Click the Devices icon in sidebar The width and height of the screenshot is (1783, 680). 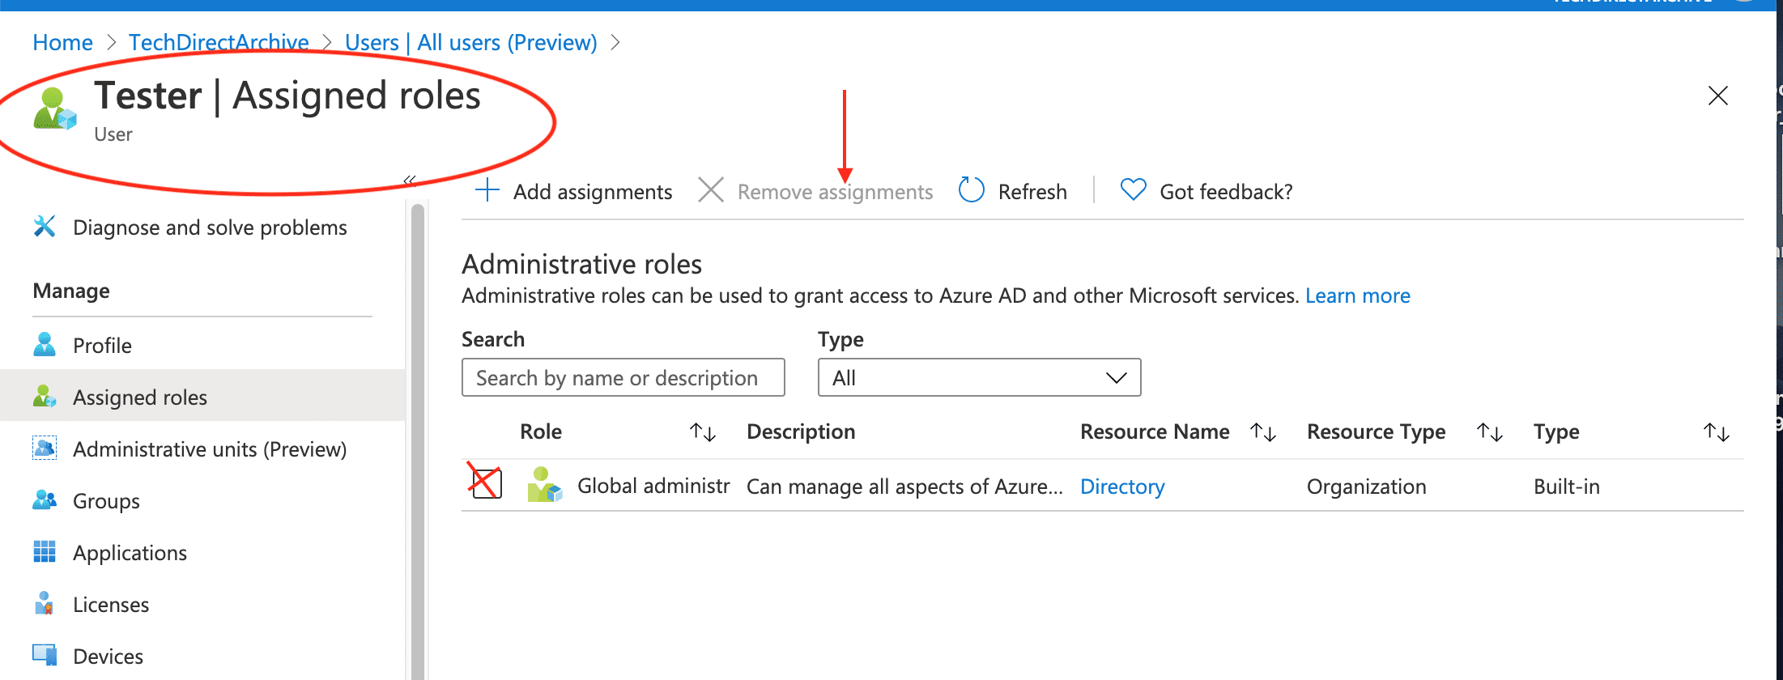pos(45,655)
